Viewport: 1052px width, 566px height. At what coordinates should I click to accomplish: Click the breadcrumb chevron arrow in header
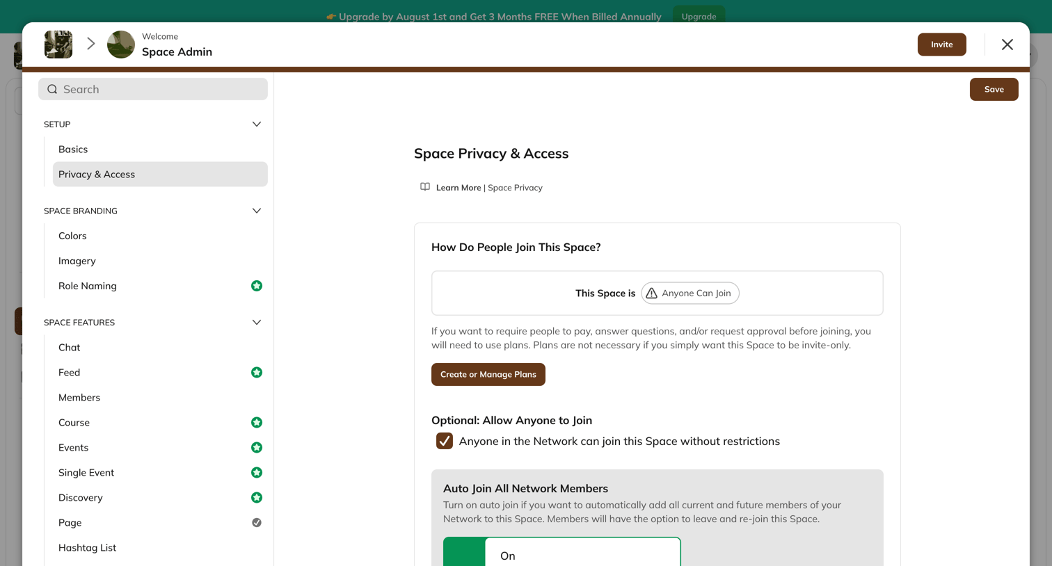point(90,44)
